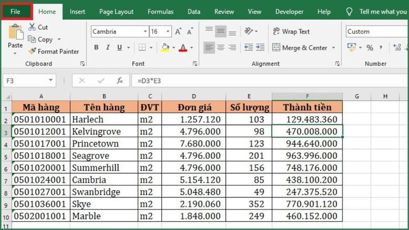Expand Copy options dropdown arrow
The image size is (409, 230).
(x=59, y=39)
